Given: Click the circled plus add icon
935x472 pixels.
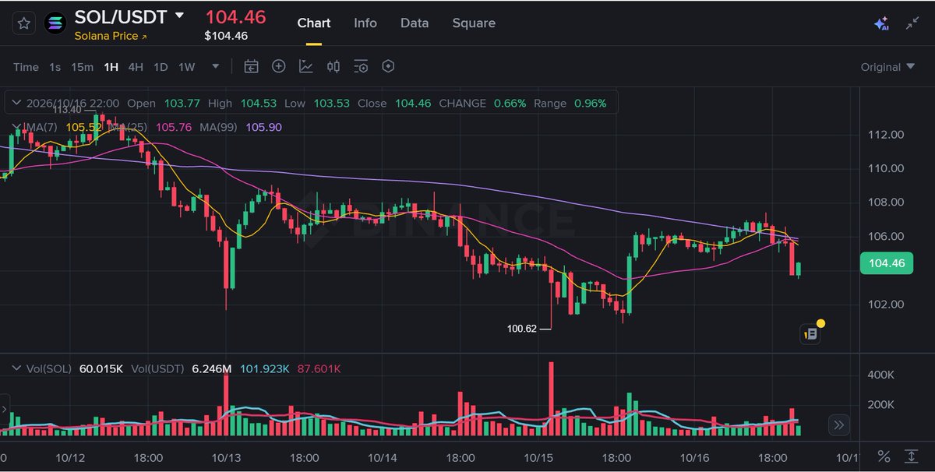Looking at the screenshot, I should (278, 67).
